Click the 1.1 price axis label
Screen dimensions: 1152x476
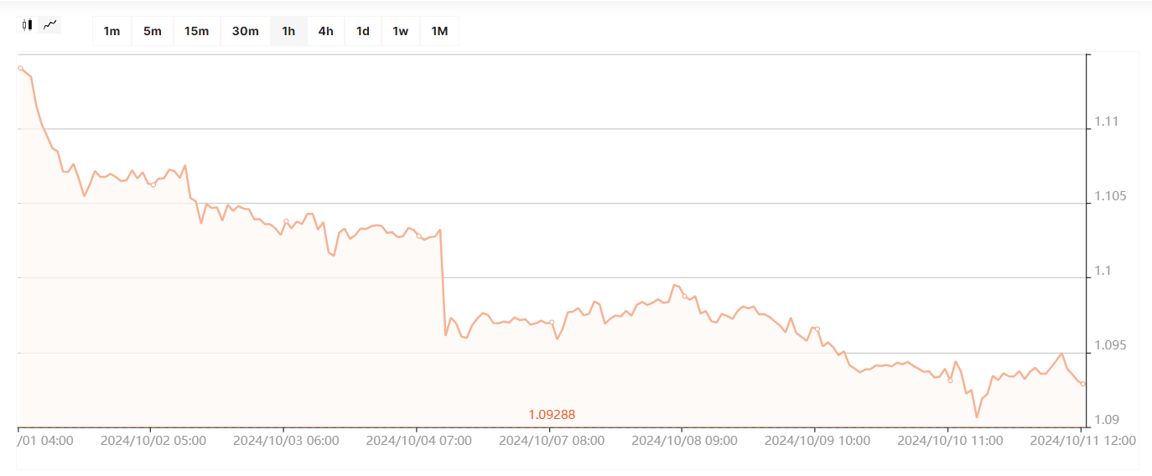click(1103, 271)
